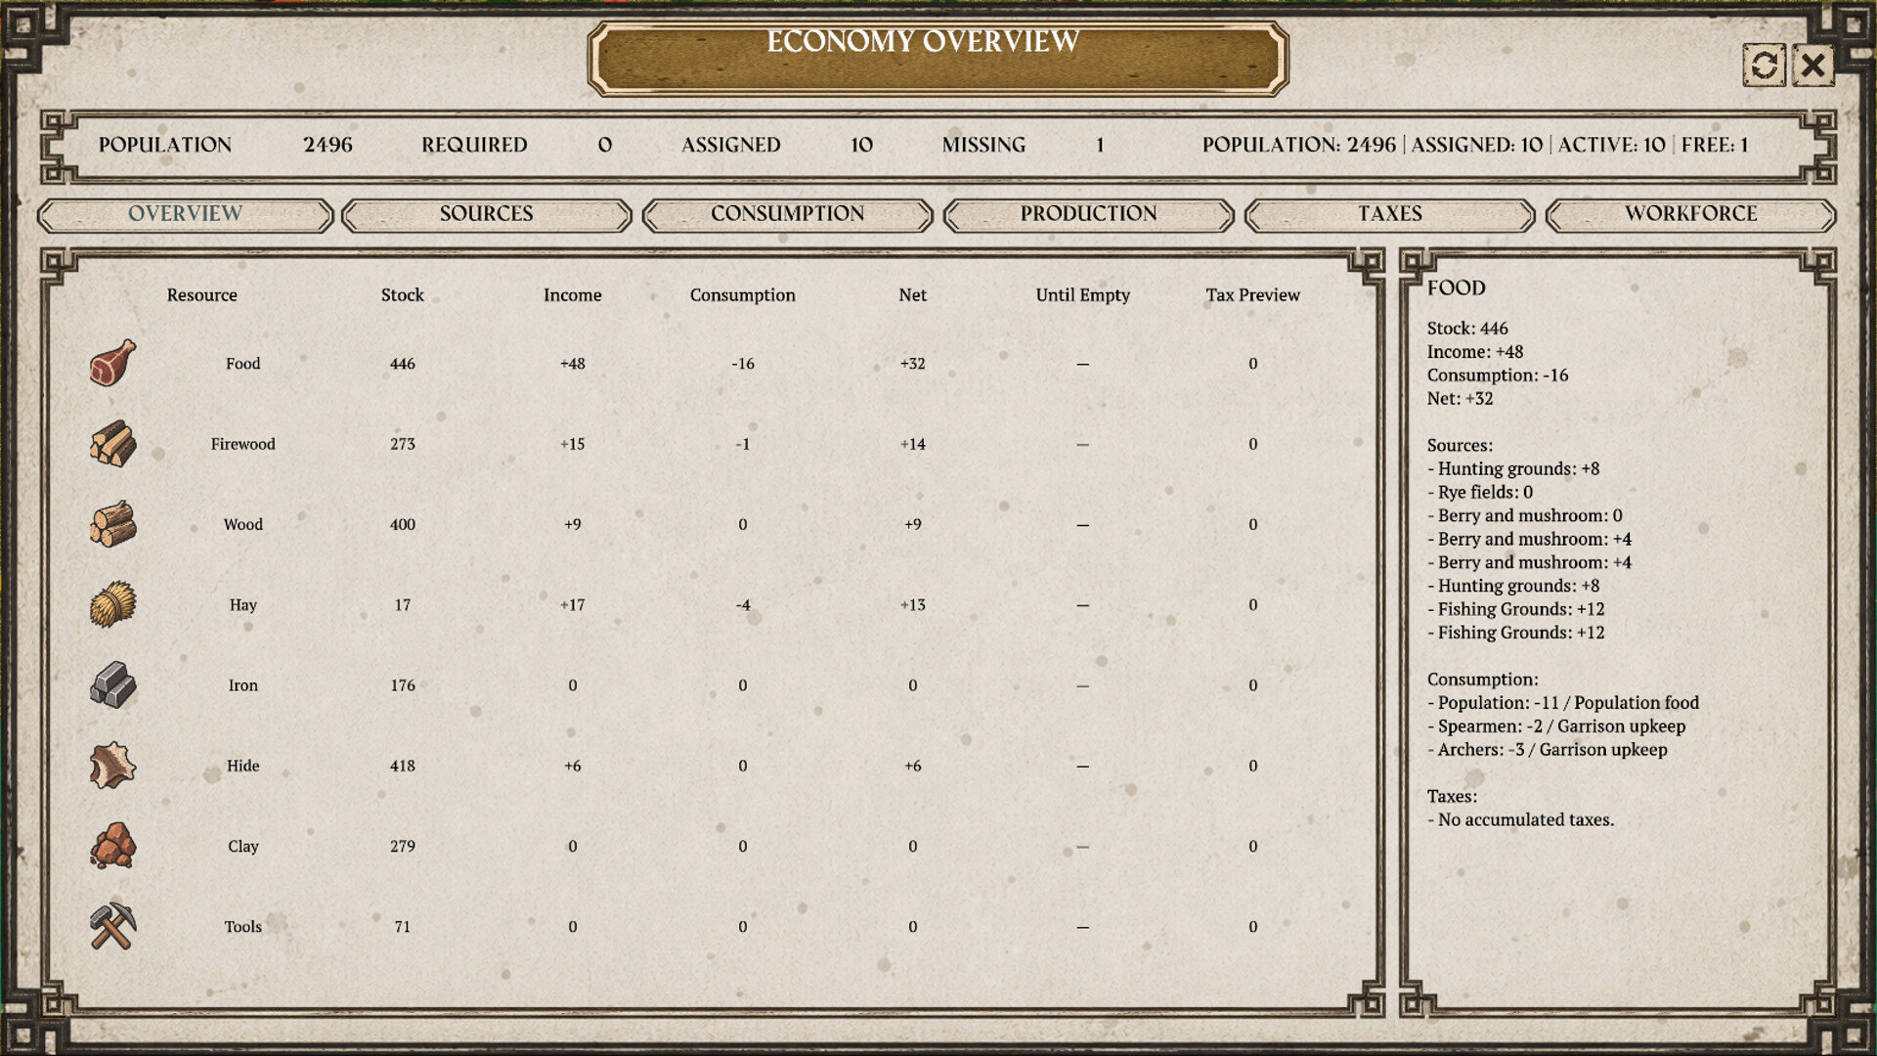Click 'Rye fields: 0' source entry

1480,493
